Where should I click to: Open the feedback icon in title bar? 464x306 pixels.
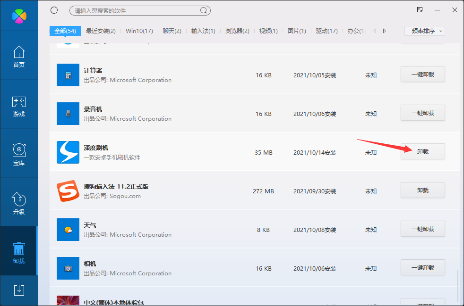tap(420, 10)
